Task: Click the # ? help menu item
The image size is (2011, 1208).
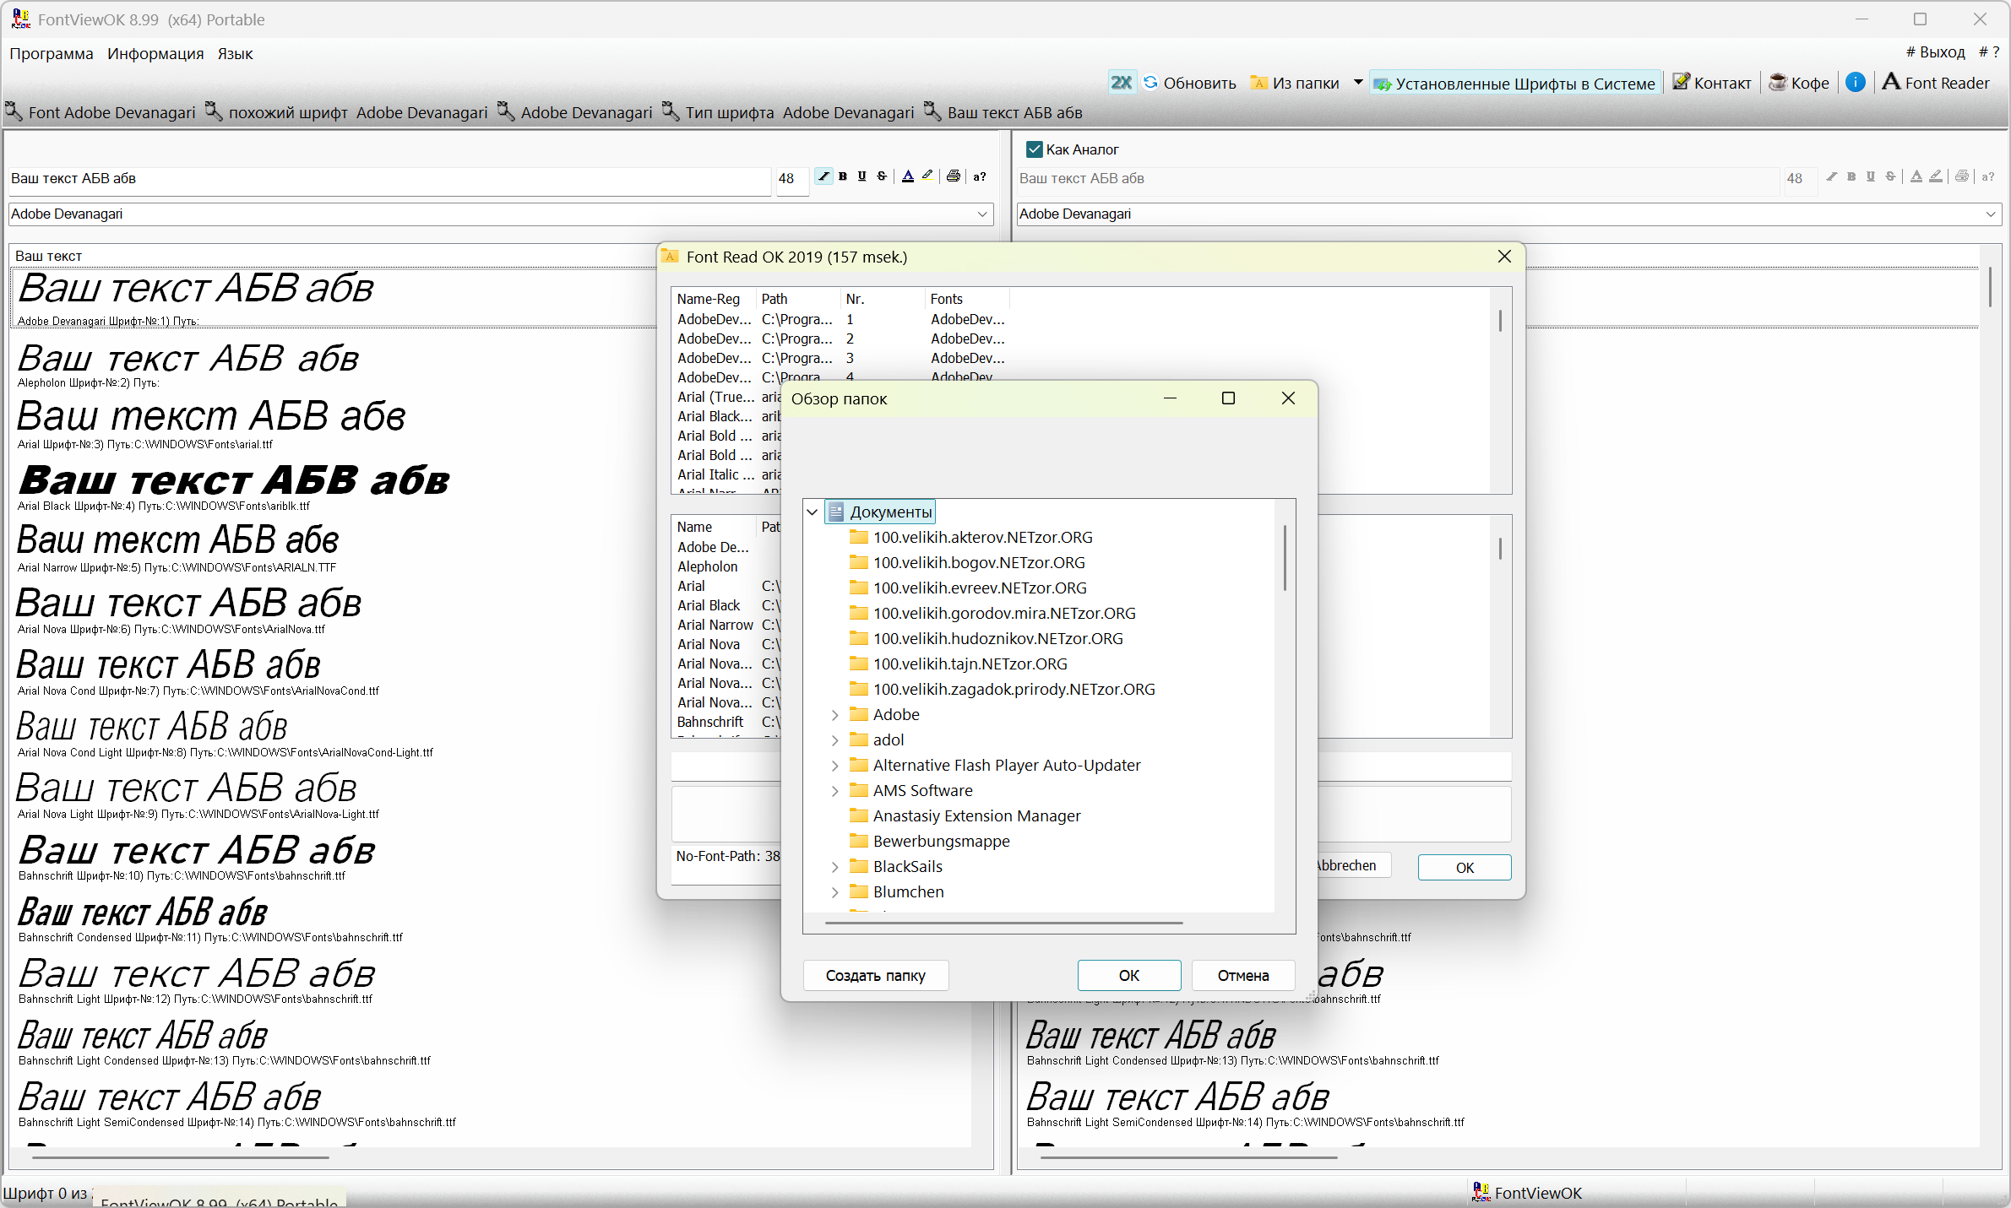Action: (1989, 52)
